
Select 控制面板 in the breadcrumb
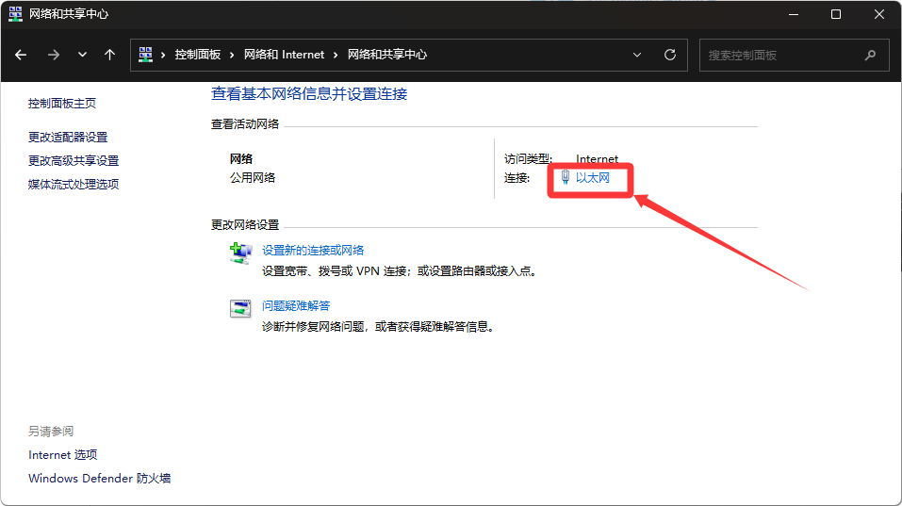coord(197,55)
